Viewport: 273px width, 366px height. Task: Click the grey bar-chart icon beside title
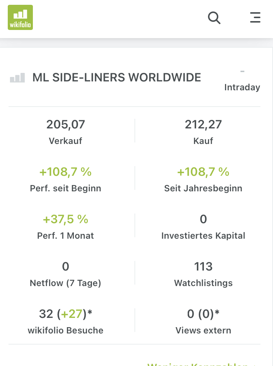point(17,78)
